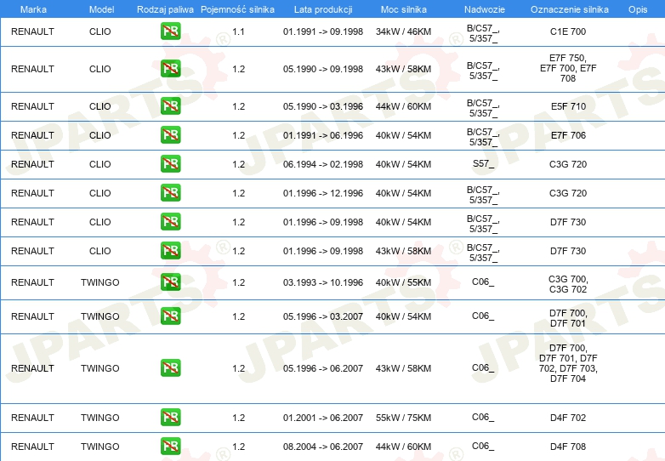Click production dates 05.1990 -> 03.1996
Image resolution: width=665 pixels, height=461 pixels.
(323, 106)
